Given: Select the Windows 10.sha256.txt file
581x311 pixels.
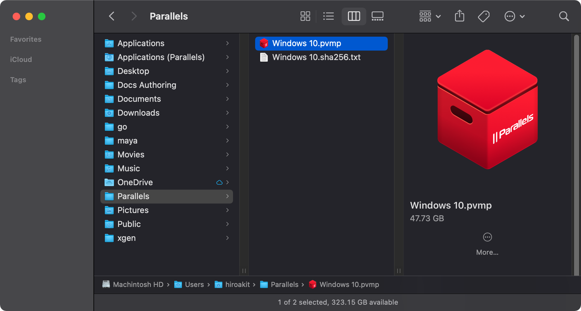Looking at the screenshot, I should coord(316,57).
